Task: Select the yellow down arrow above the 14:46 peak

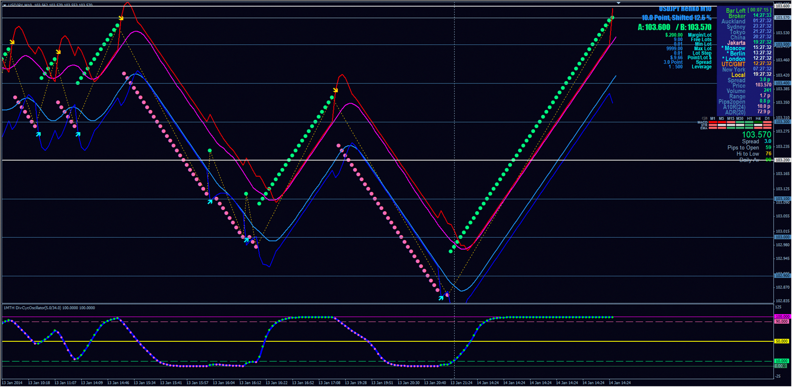Action: coord(121,18)
